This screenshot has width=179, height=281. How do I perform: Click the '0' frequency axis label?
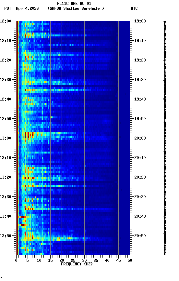pos(16,261)
